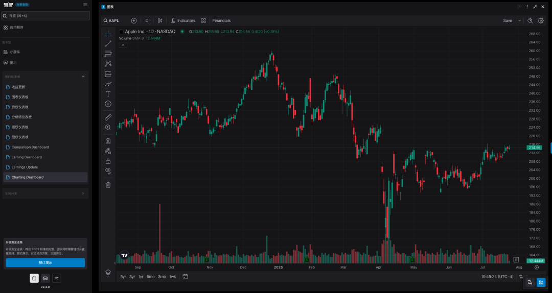Image resolution: width=552 pixels, height=293 pixels.
Task: Collapse the indicator legend chevron
Action: click(x=123, y=45)
